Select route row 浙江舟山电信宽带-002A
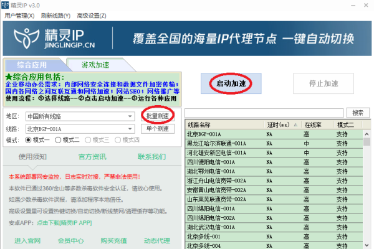The height and width of the screenshot is (249, 374). click(x=274, y=181)
